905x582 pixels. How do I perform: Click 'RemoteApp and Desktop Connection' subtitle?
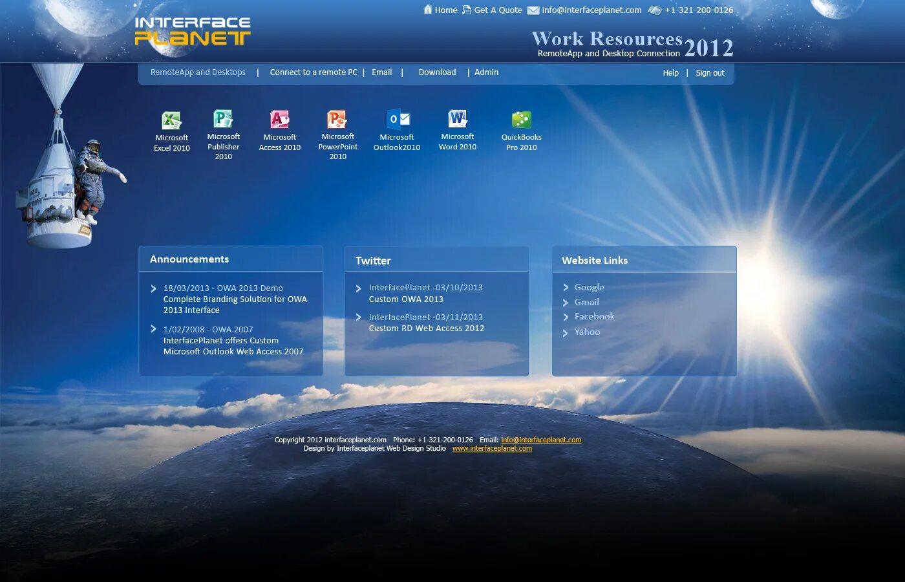609,54
